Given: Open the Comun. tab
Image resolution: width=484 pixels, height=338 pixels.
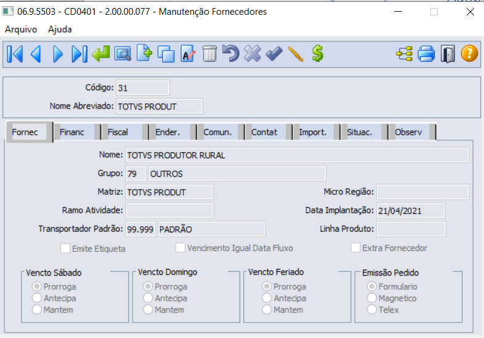Looking at the screenshot, I should pyautogui.click(x=221, y=132).
